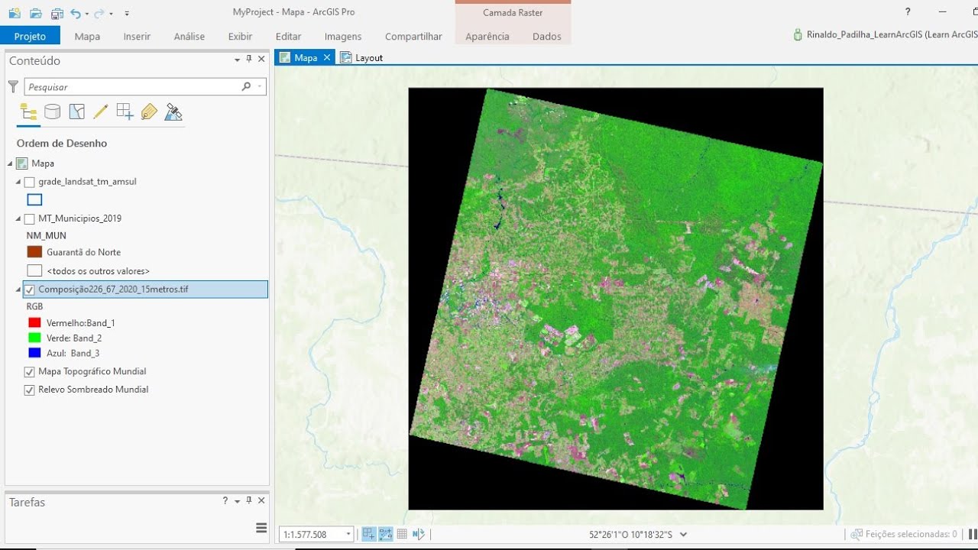978x550 pixels.
Task: Save the project via the disk icon
Action: [x=57, y=13]
